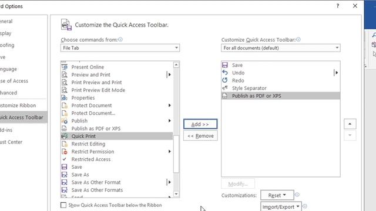Click the Save As command icon
376x211 pixels.
(65, 175)
